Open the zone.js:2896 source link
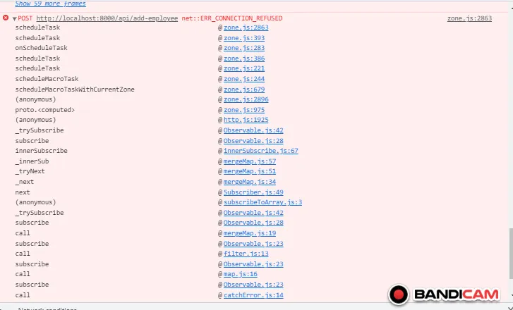This screenshot has height=310, width=513. (x=246, y=99)
